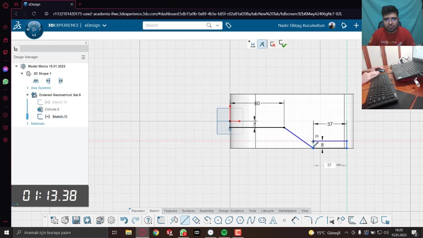This screenshot has height=238, width=423.
Task: Select the Line sketch tool
Action: click(x=185, y=220)
